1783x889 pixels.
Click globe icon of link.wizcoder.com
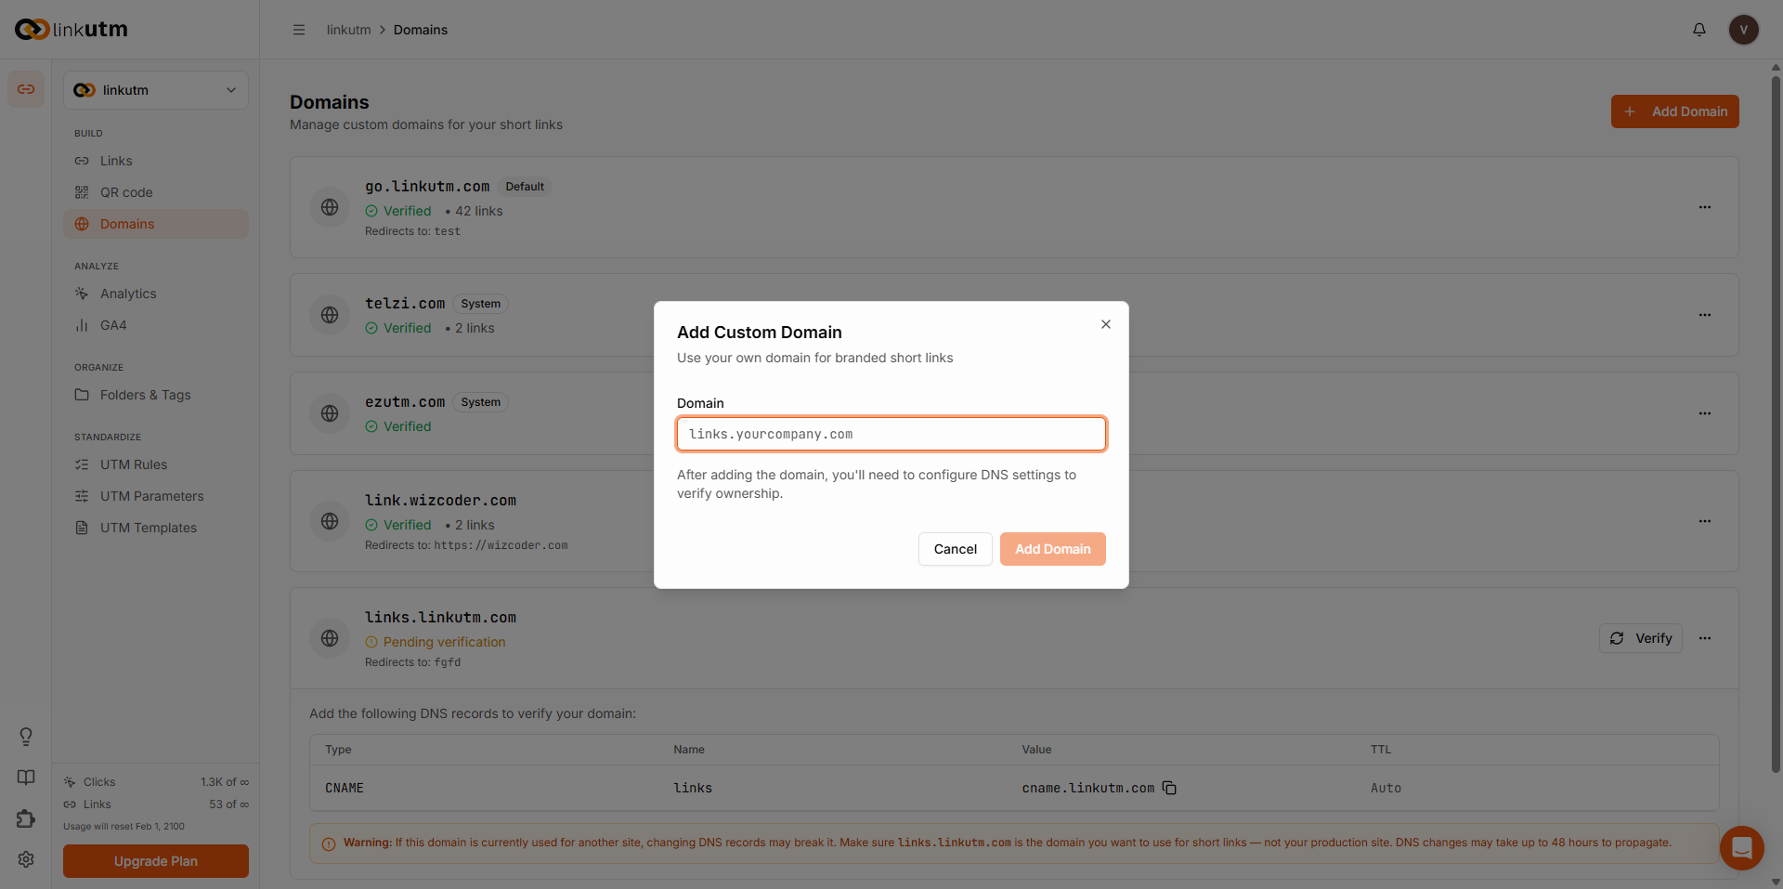(330, 521)
